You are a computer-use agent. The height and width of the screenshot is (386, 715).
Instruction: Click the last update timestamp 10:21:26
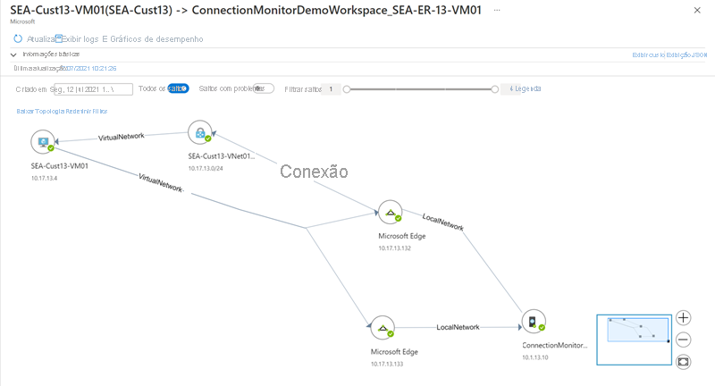click(104, 69)
